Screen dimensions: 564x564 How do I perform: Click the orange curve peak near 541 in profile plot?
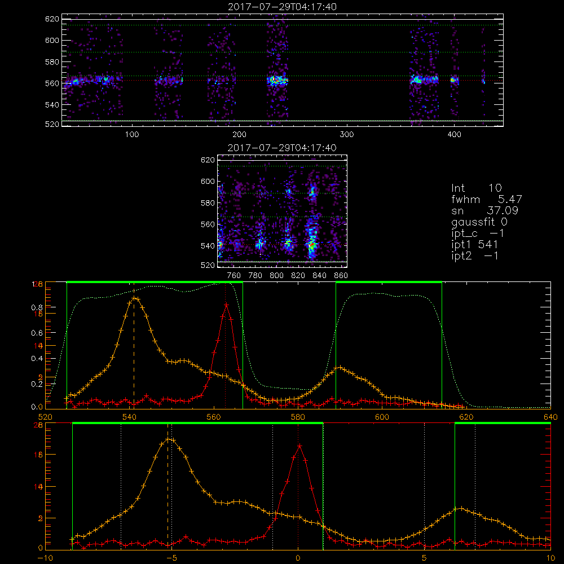pyautogui.click(x=135, y=298)
